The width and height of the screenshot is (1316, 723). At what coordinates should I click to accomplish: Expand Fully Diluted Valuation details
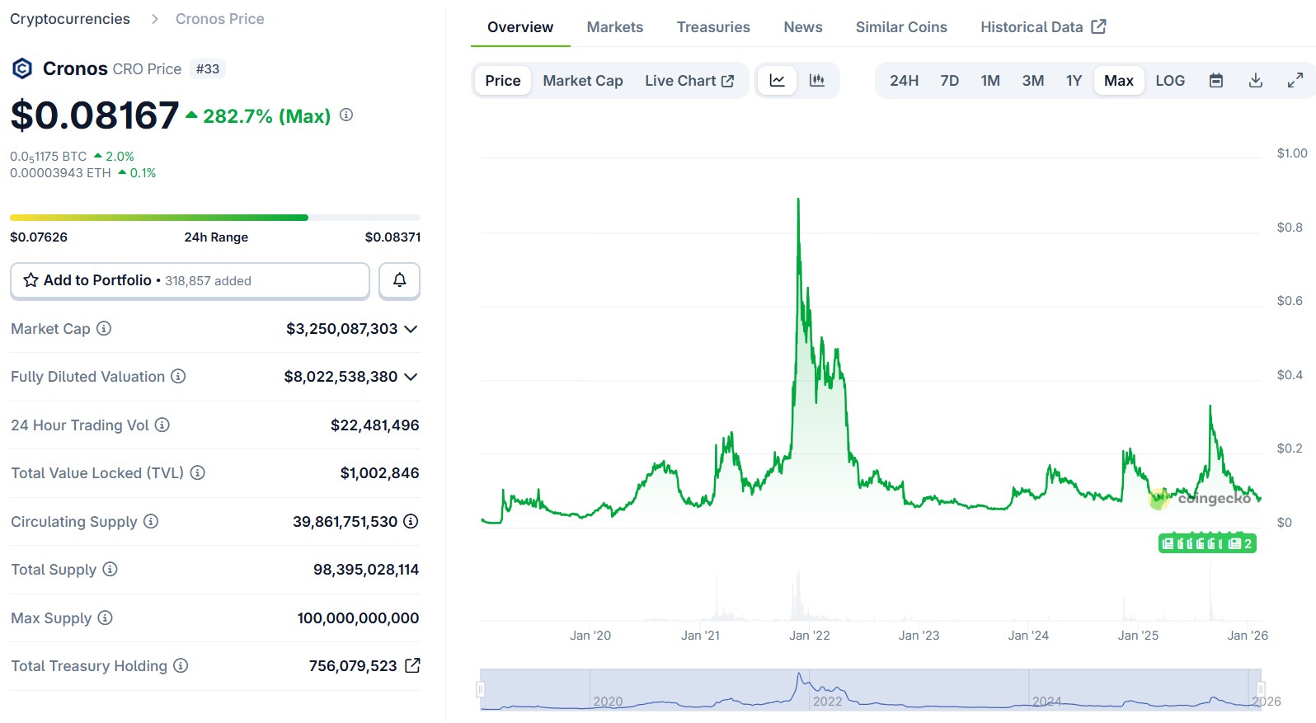[411, 377]
